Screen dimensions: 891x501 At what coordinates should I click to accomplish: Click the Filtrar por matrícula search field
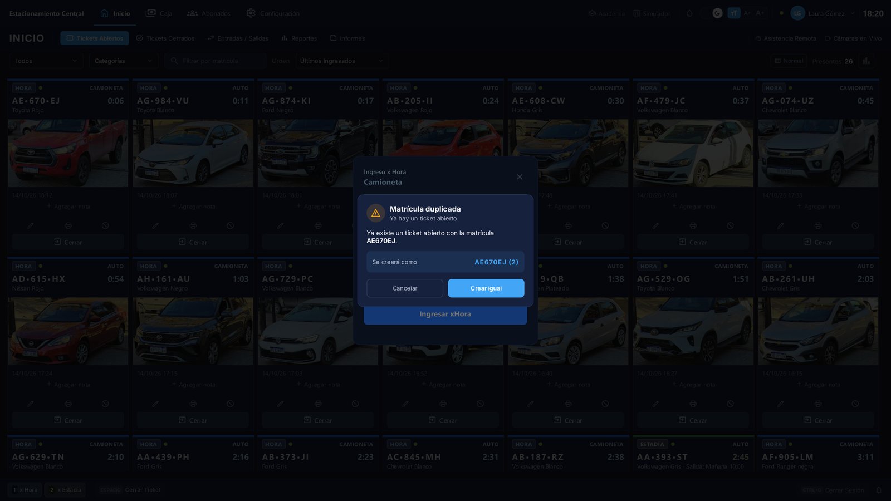tap(215, 61)
